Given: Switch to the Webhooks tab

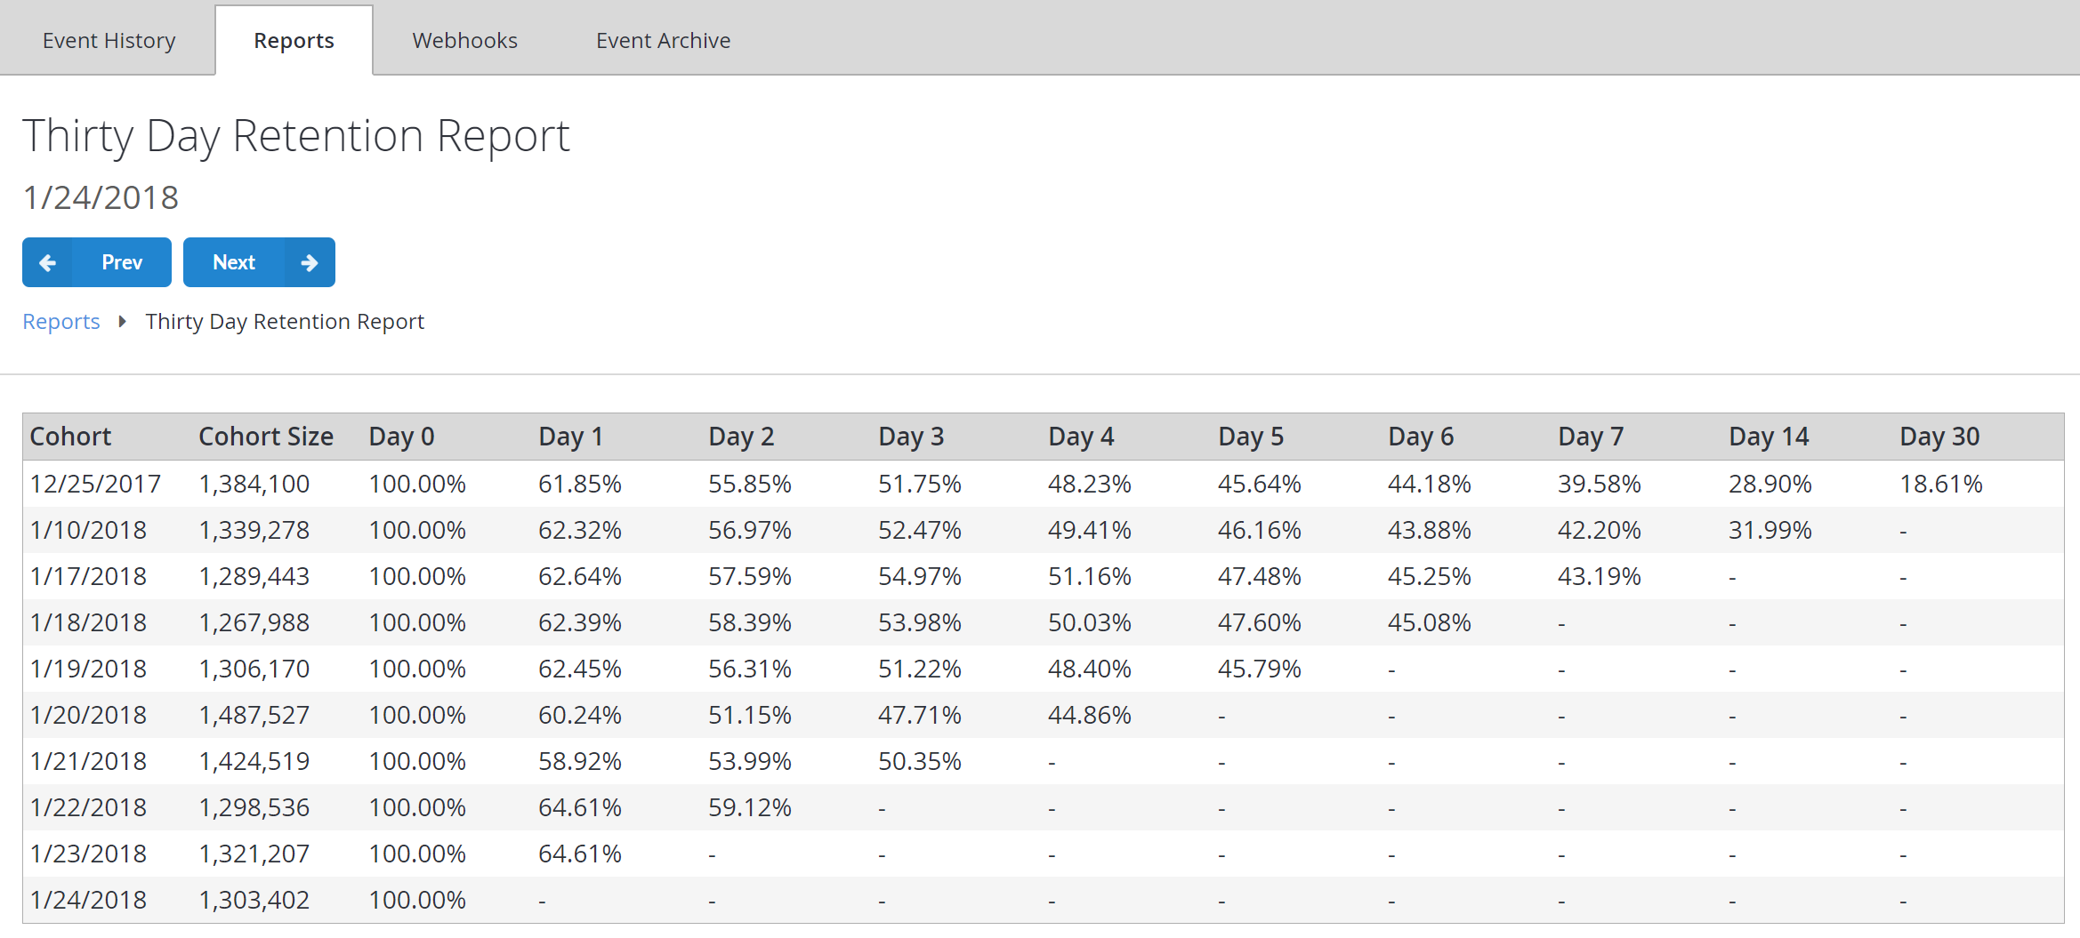Looking at the screenshot, I should click(464, 41).
